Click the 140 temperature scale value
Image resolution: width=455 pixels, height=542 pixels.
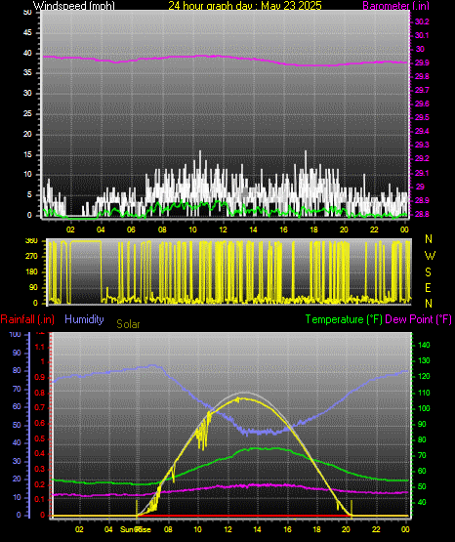point(424,345)
